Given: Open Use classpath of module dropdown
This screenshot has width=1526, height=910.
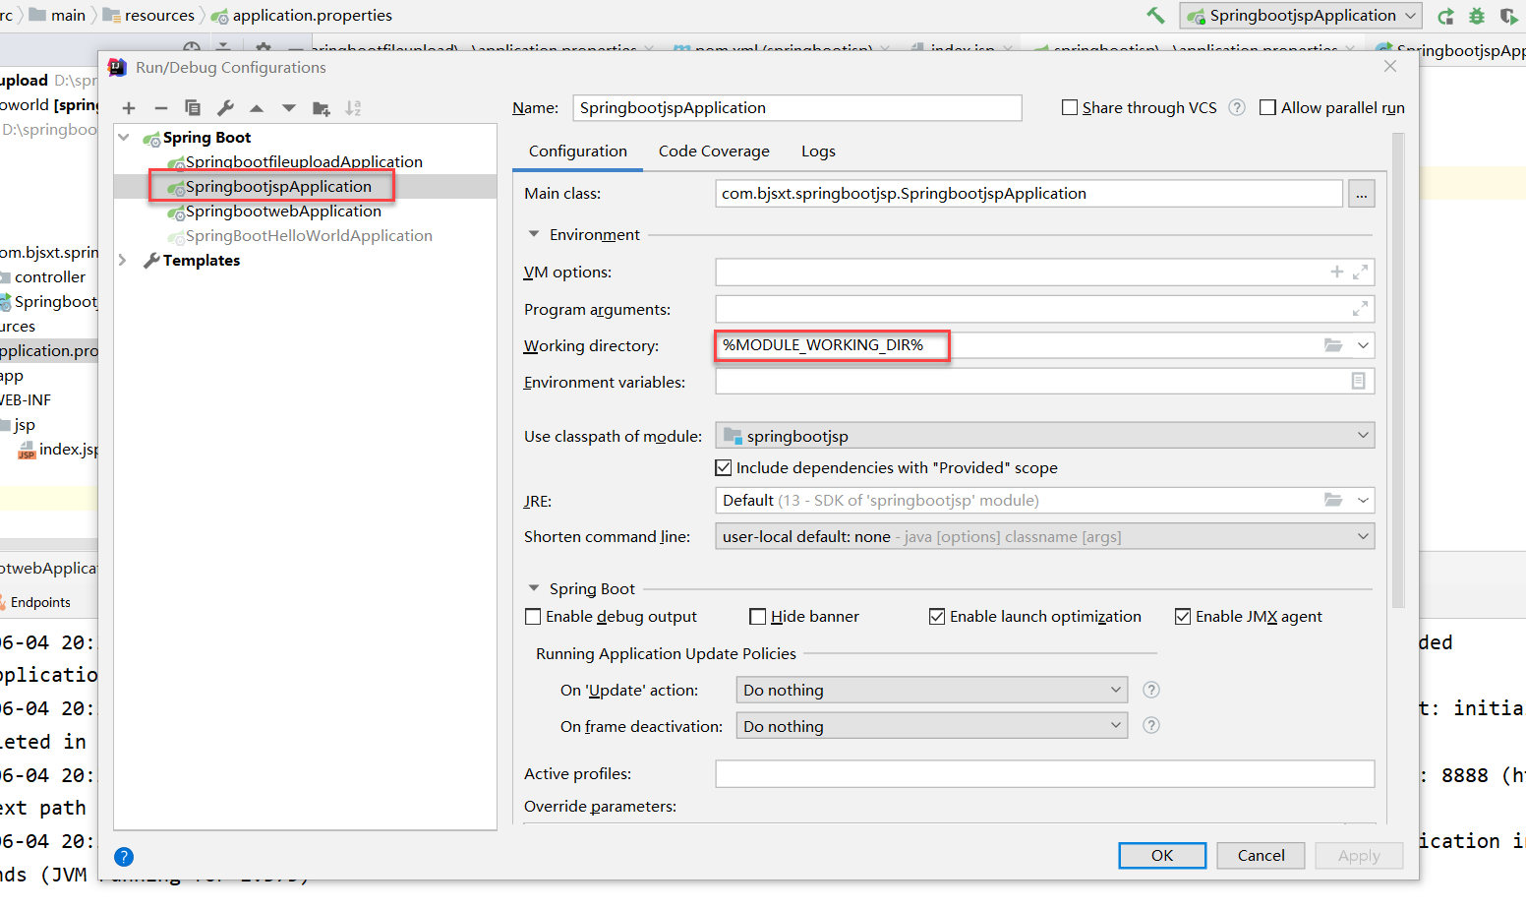Looking at the screenshot, I should (1044, 436).
